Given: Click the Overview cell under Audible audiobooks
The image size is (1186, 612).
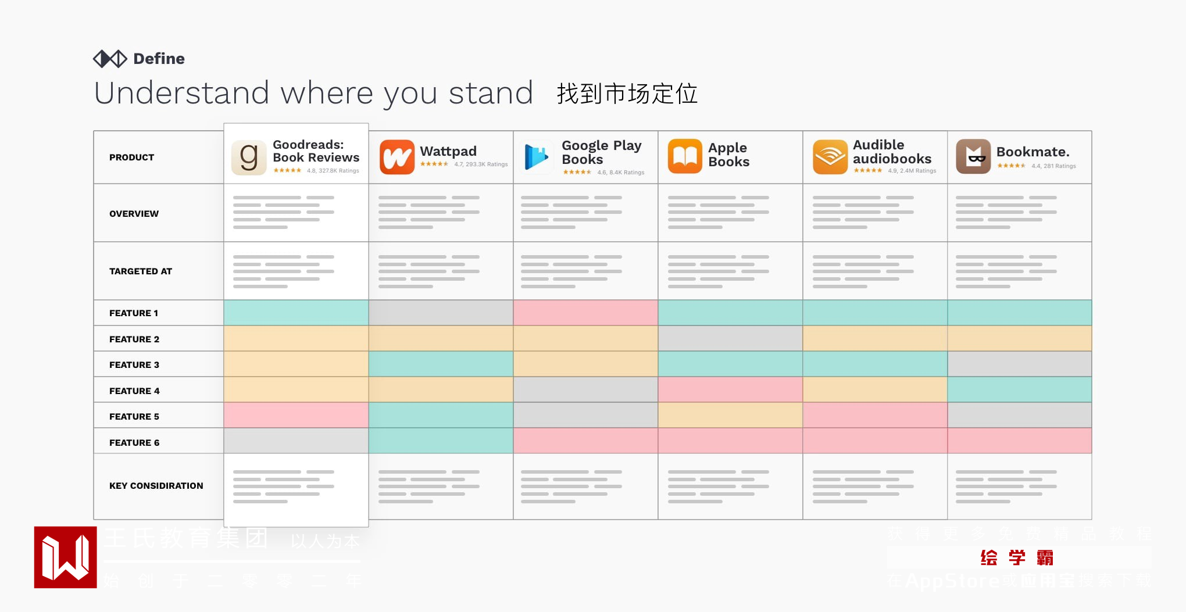Looking at the screenshot, I should click(x=875, y=213).
